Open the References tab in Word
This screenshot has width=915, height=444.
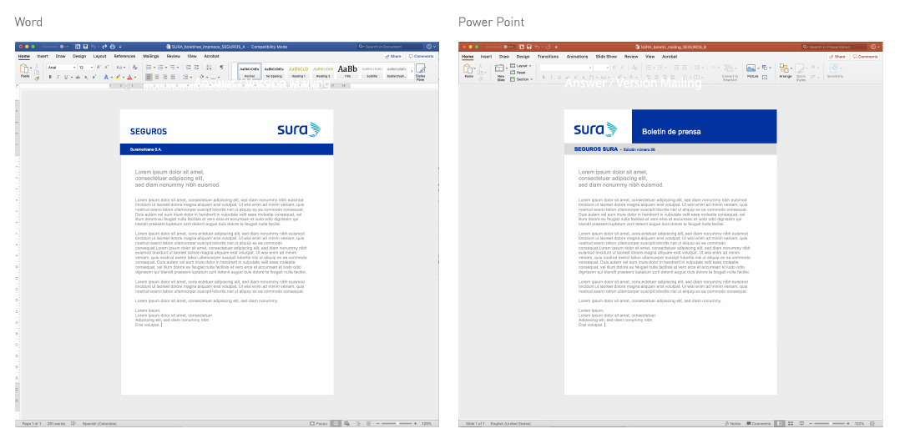coord(125,56)
